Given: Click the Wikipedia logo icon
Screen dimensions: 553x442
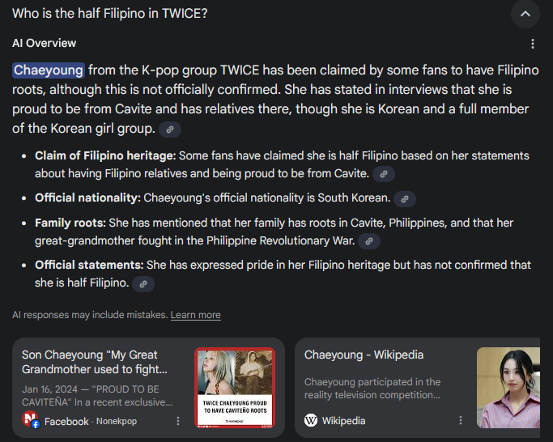Looking at the screenshot, I should [x=311, y=420].
